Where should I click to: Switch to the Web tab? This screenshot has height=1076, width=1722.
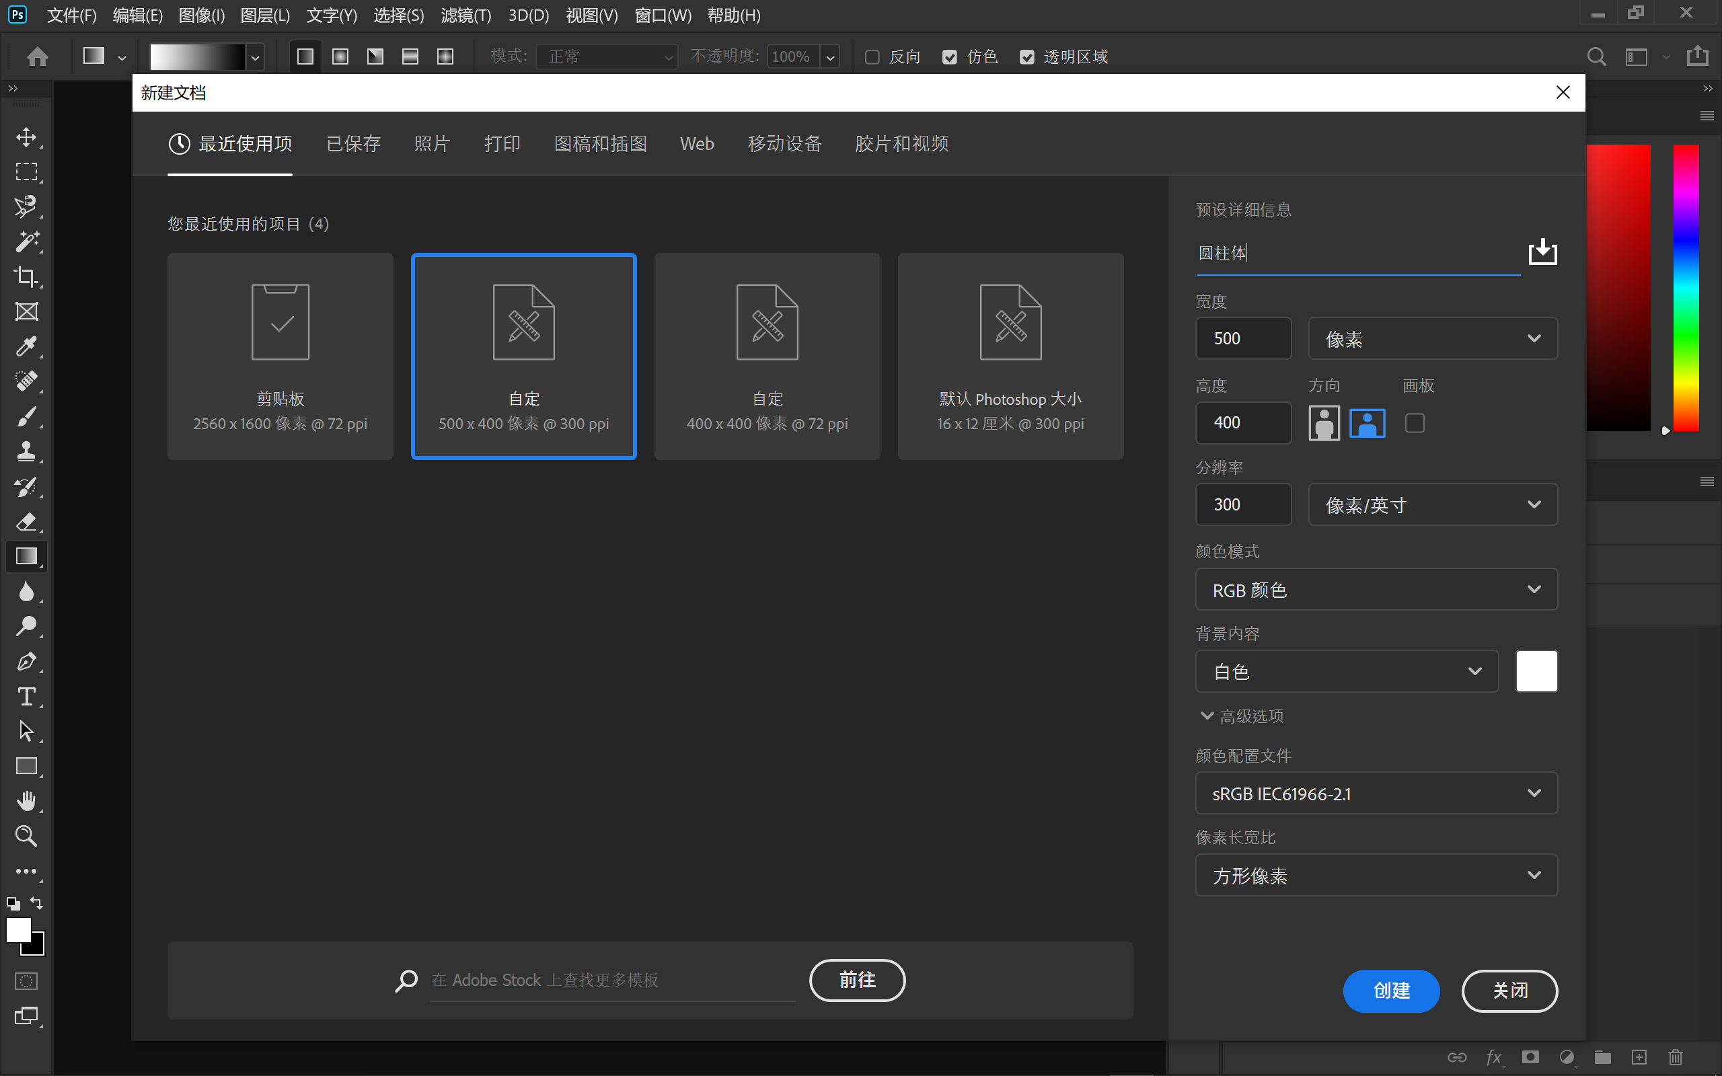coord(697,144)
